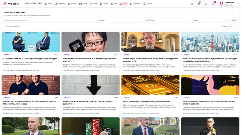Read 'Michael Saylor teases more bitcoin' headline

point(150,60)
